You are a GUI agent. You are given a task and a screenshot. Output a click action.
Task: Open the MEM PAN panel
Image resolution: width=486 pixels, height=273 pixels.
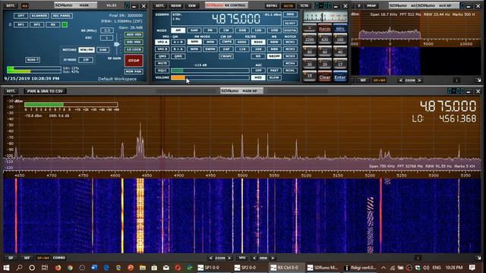point(134,71)
